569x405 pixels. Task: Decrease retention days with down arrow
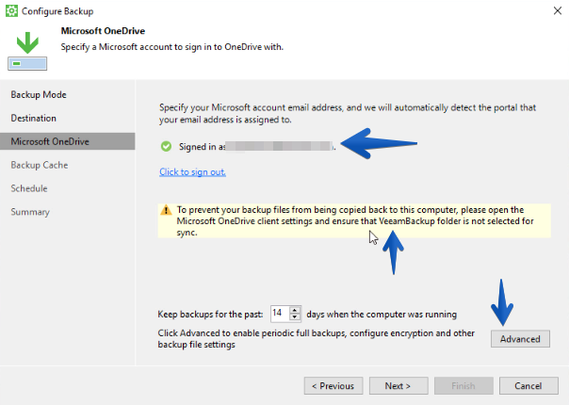tap(295, 317)
